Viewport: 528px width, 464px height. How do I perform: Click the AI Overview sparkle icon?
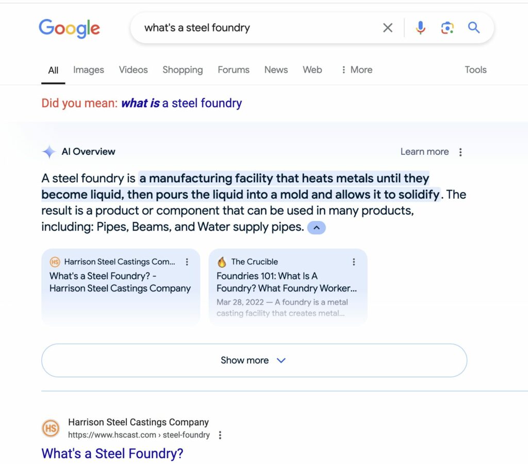[x=49, y=152]
